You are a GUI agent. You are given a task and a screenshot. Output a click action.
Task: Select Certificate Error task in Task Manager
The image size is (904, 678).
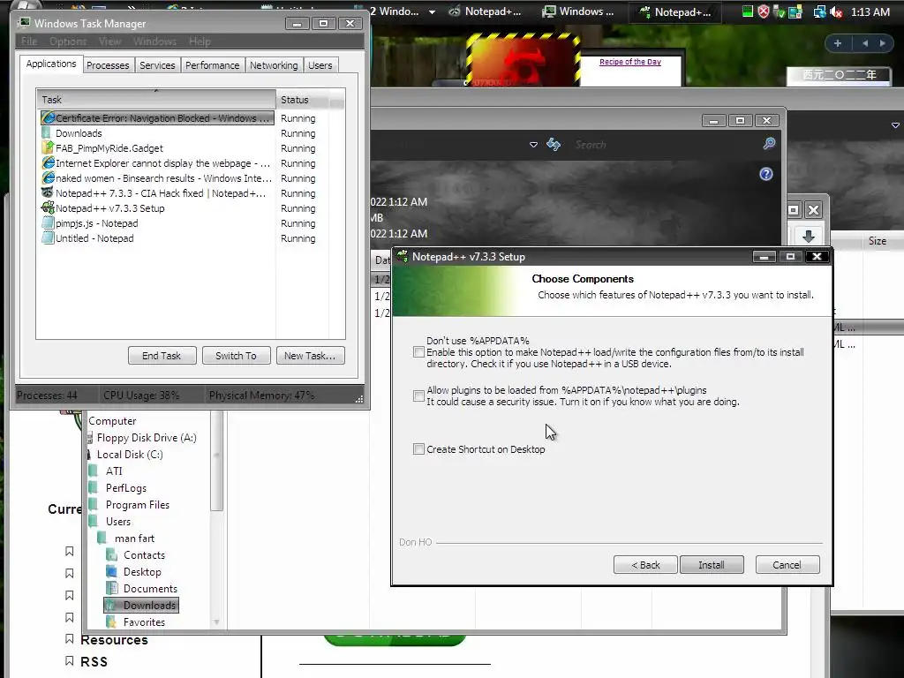(157, 118)
